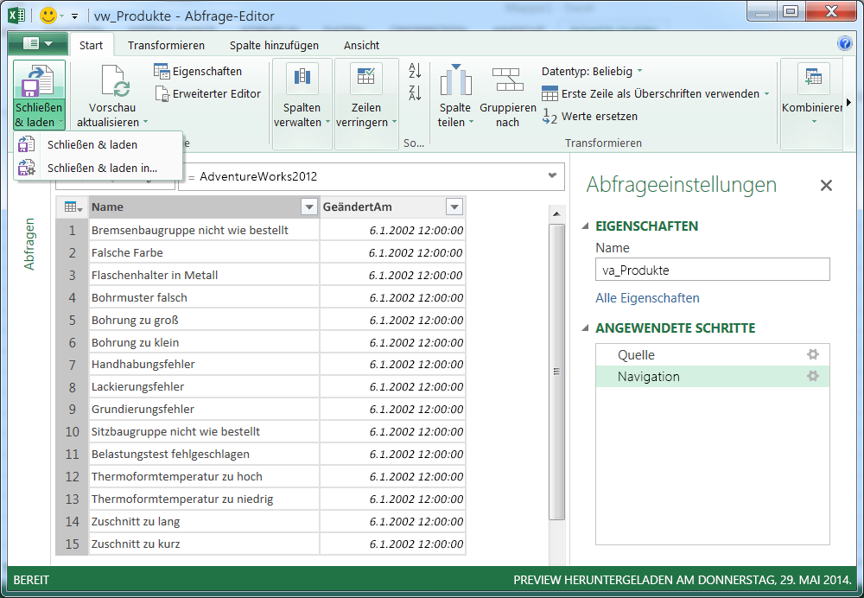Sort ascending A to Z

(x=415, y=71)
